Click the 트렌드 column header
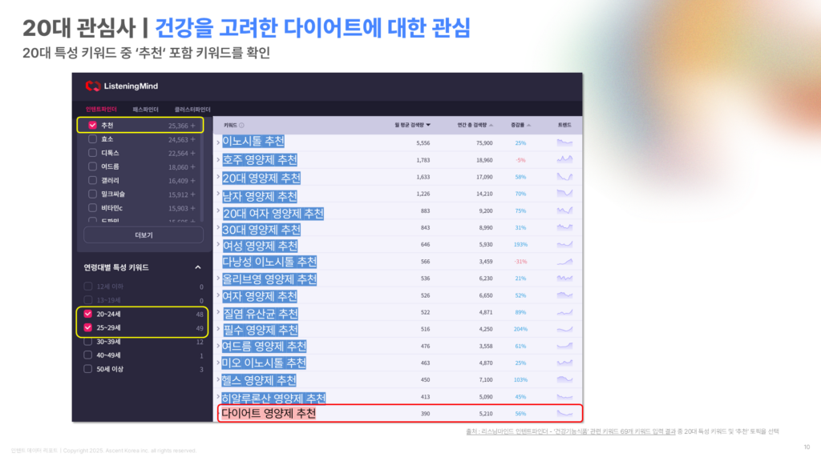The width and height of the screenshot is (821, 461). 564,126
